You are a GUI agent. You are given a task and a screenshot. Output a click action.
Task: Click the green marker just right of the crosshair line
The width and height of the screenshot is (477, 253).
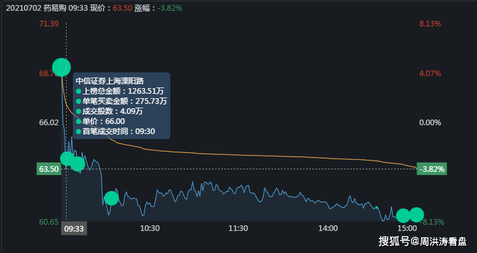point(77,164)
